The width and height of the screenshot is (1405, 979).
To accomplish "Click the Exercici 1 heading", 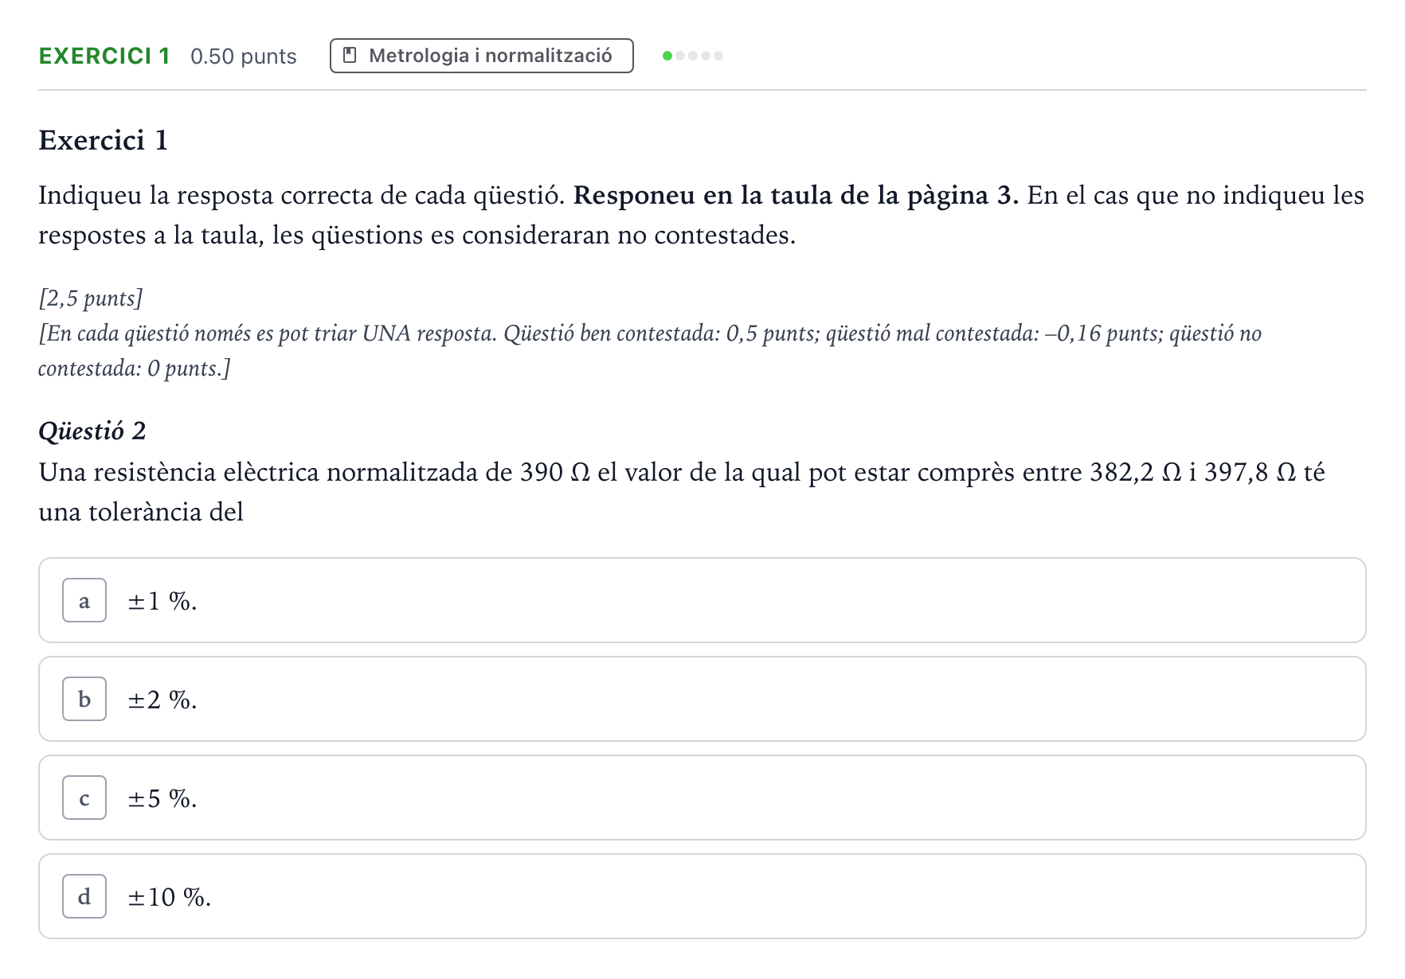I will (x=104, y=140).
